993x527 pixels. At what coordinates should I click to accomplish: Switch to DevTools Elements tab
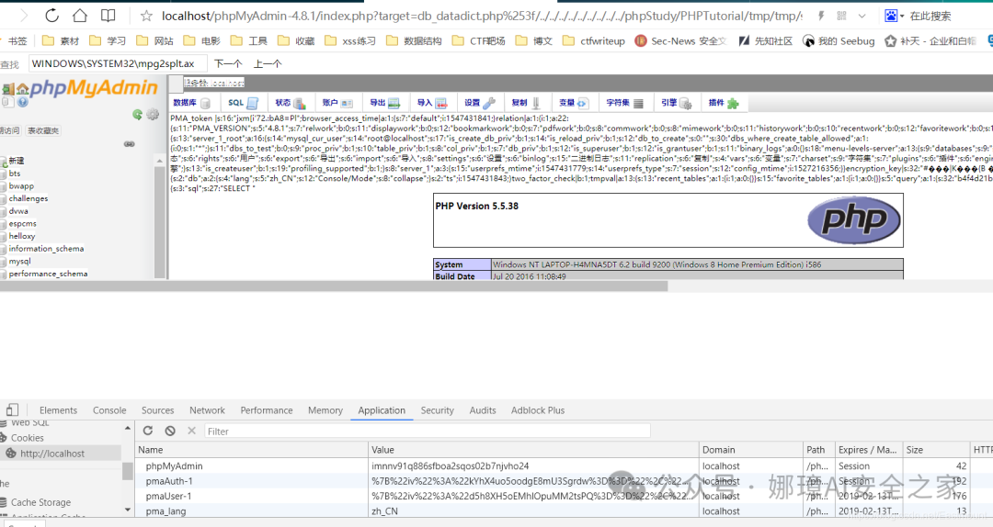click(58, 410)
